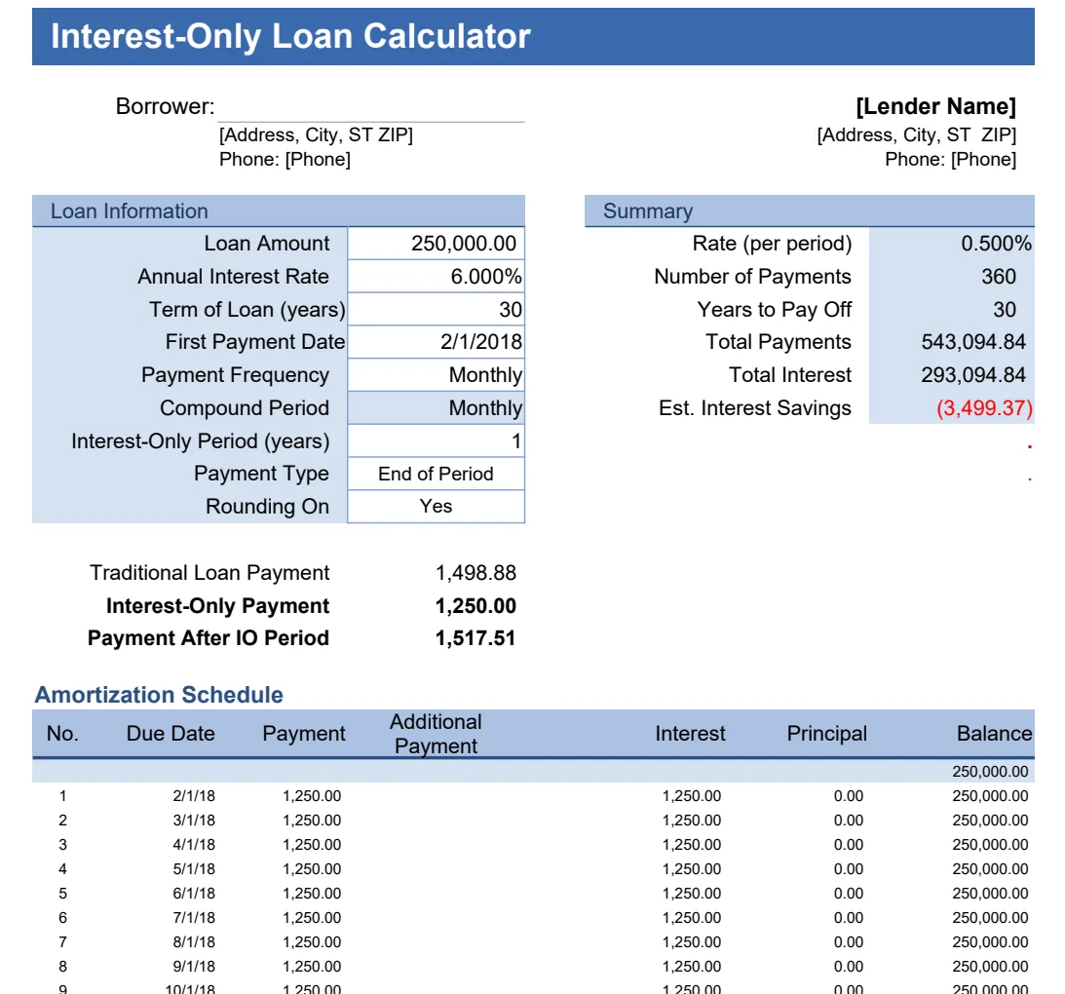Click the Payment column header
The image size is (1065, 994).
tap(304, 734)
